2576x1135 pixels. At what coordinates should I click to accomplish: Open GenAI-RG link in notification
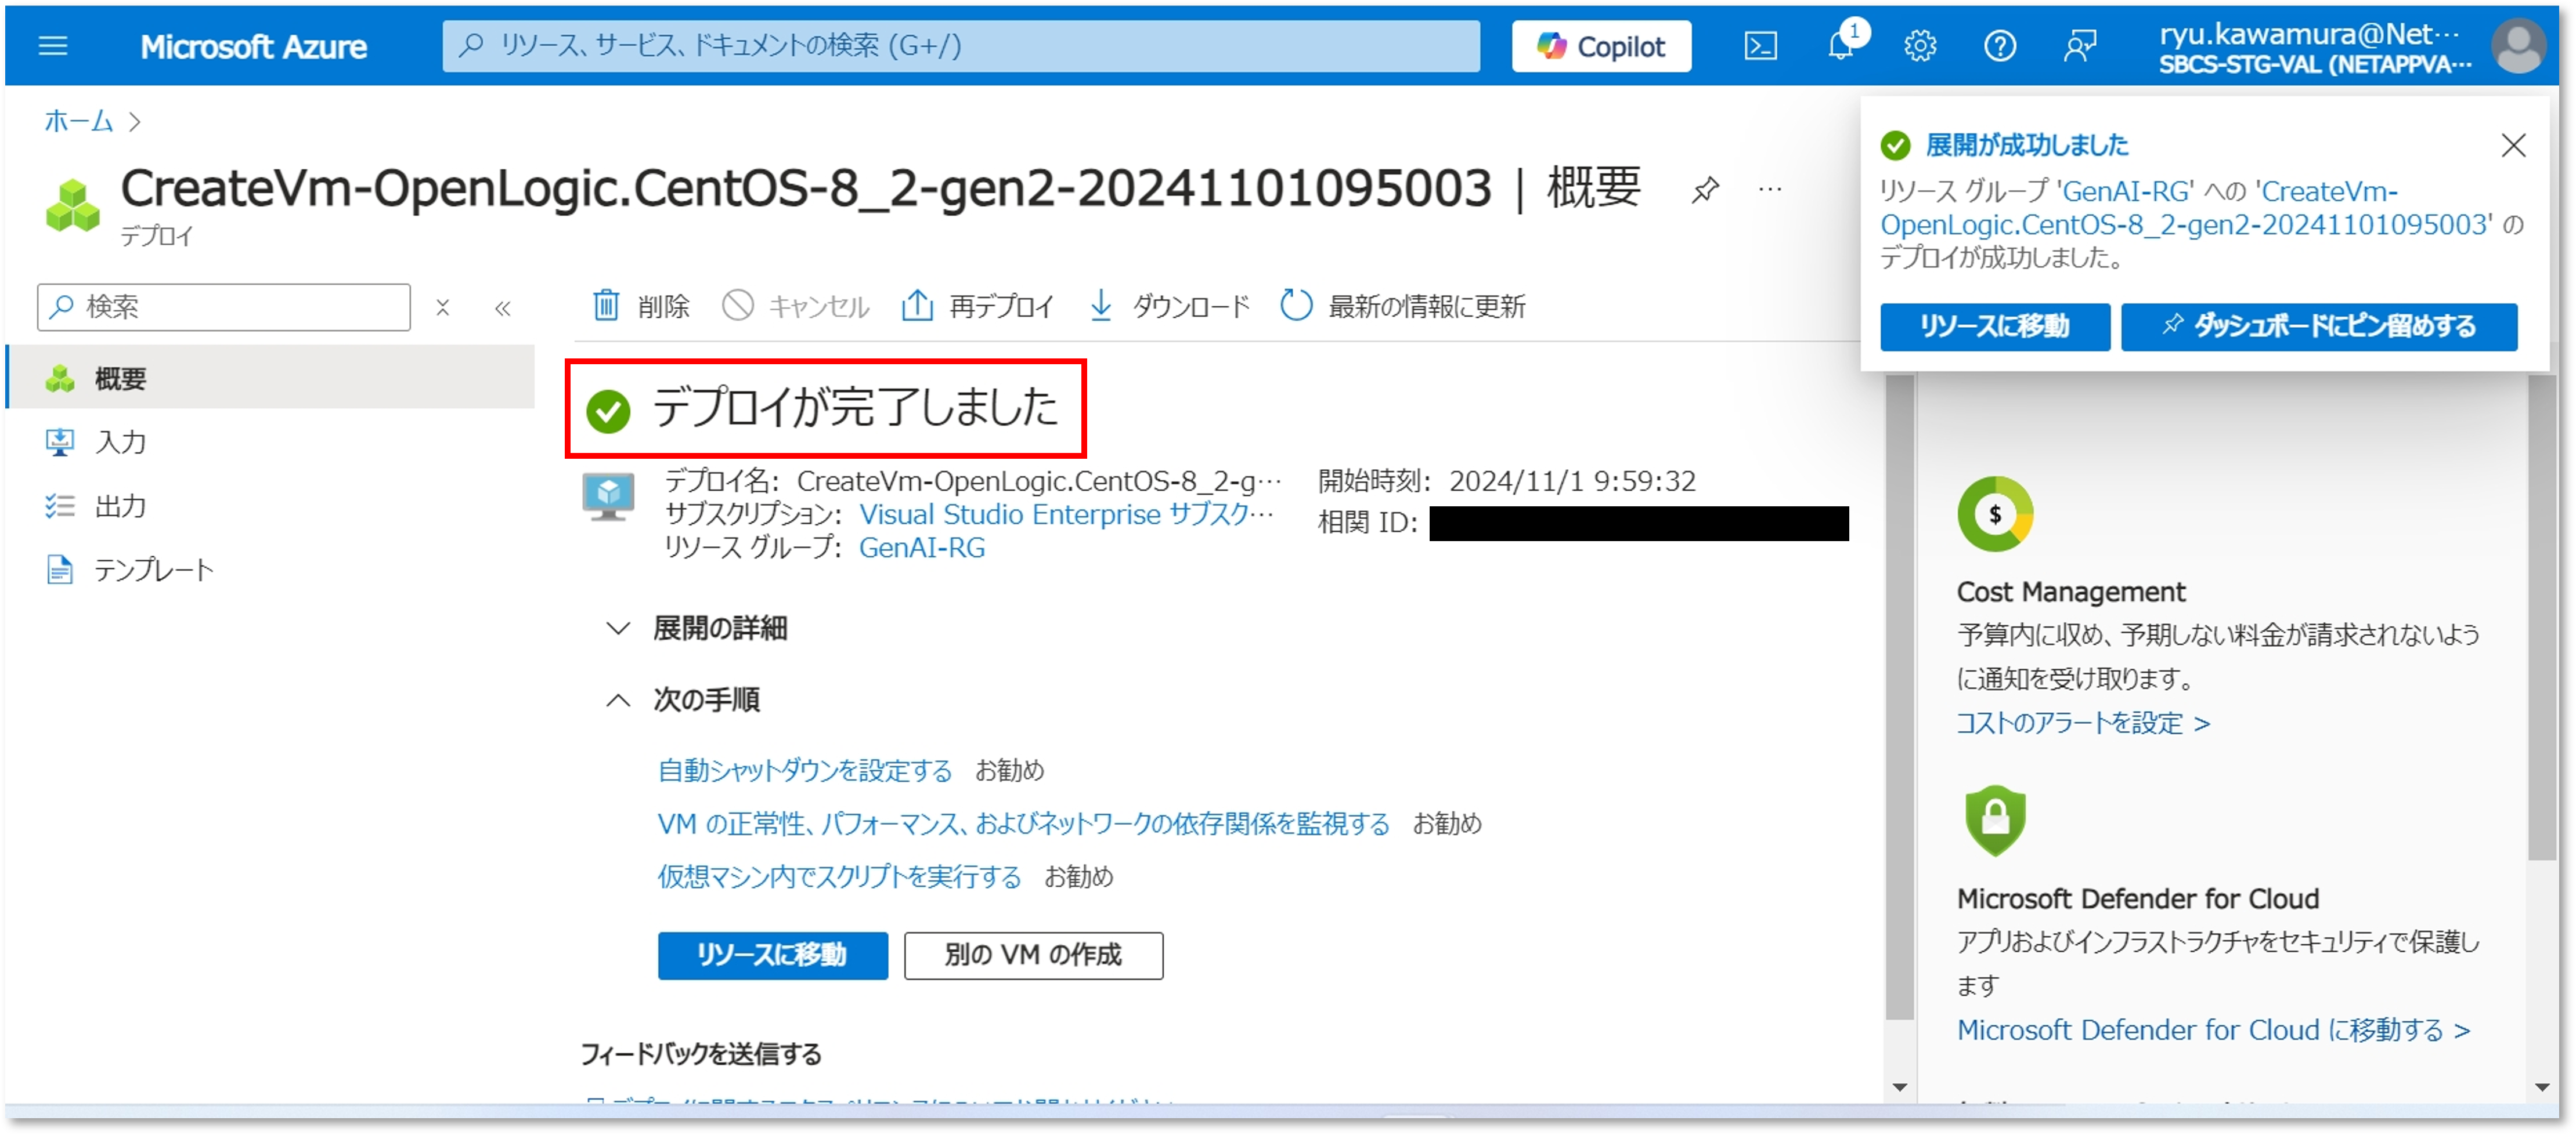pos(2127,191)
